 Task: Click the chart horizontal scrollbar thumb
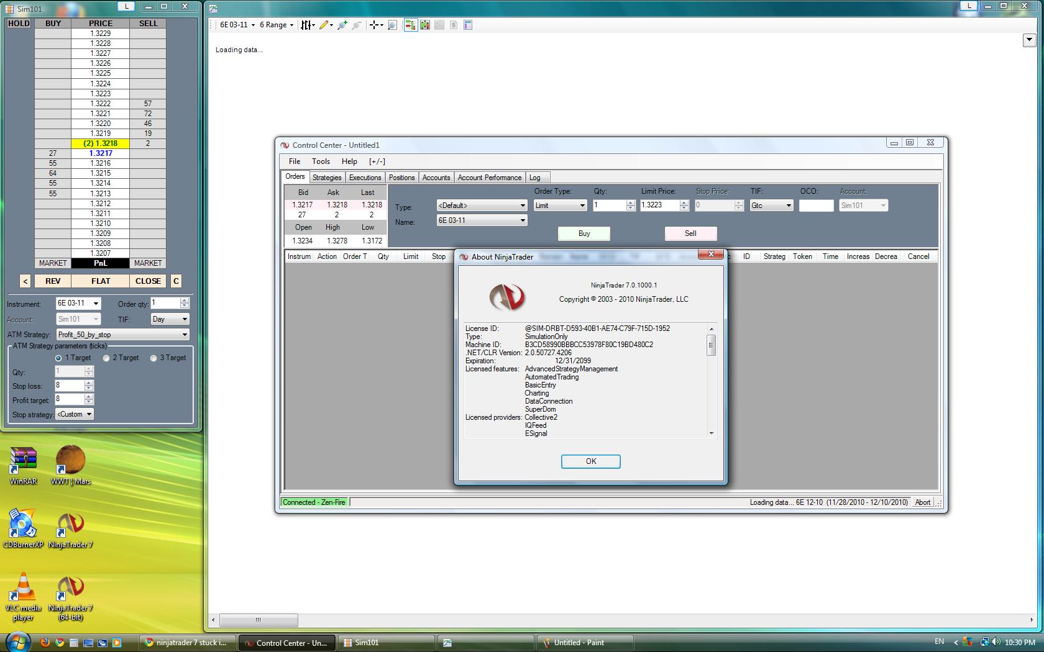click(x=259, y=620)
